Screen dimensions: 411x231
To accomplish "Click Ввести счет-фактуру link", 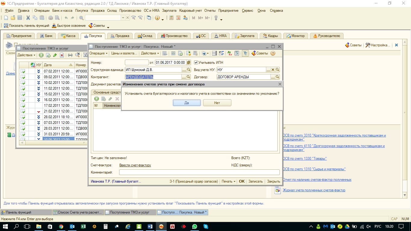I will 135,165.
